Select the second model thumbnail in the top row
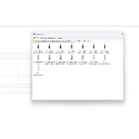Screen dimensions: 139x139 click(49, 46)
